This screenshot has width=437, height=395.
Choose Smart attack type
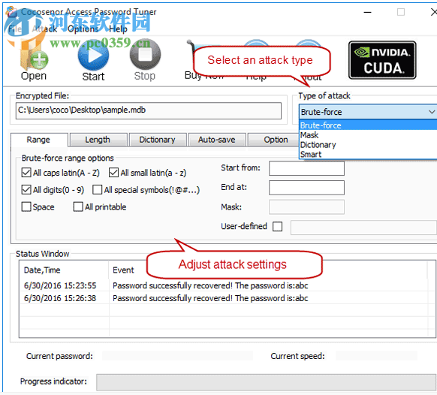368,154
